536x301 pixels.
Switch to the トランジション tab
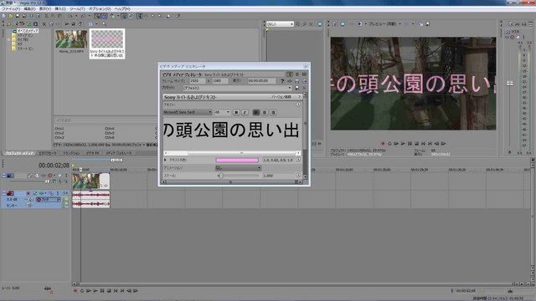click(71, 153)
